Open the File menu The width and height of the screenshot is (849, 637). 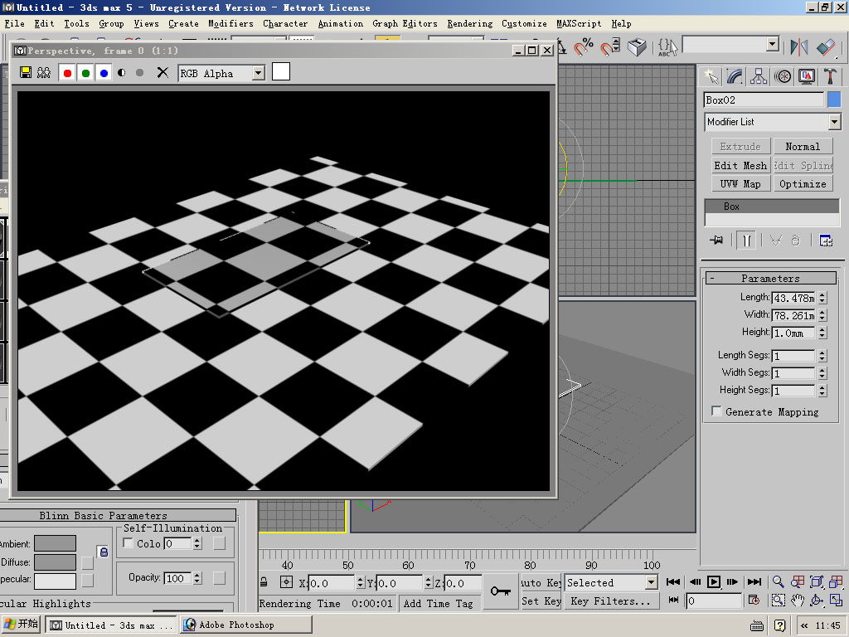(x=15, y=24)
